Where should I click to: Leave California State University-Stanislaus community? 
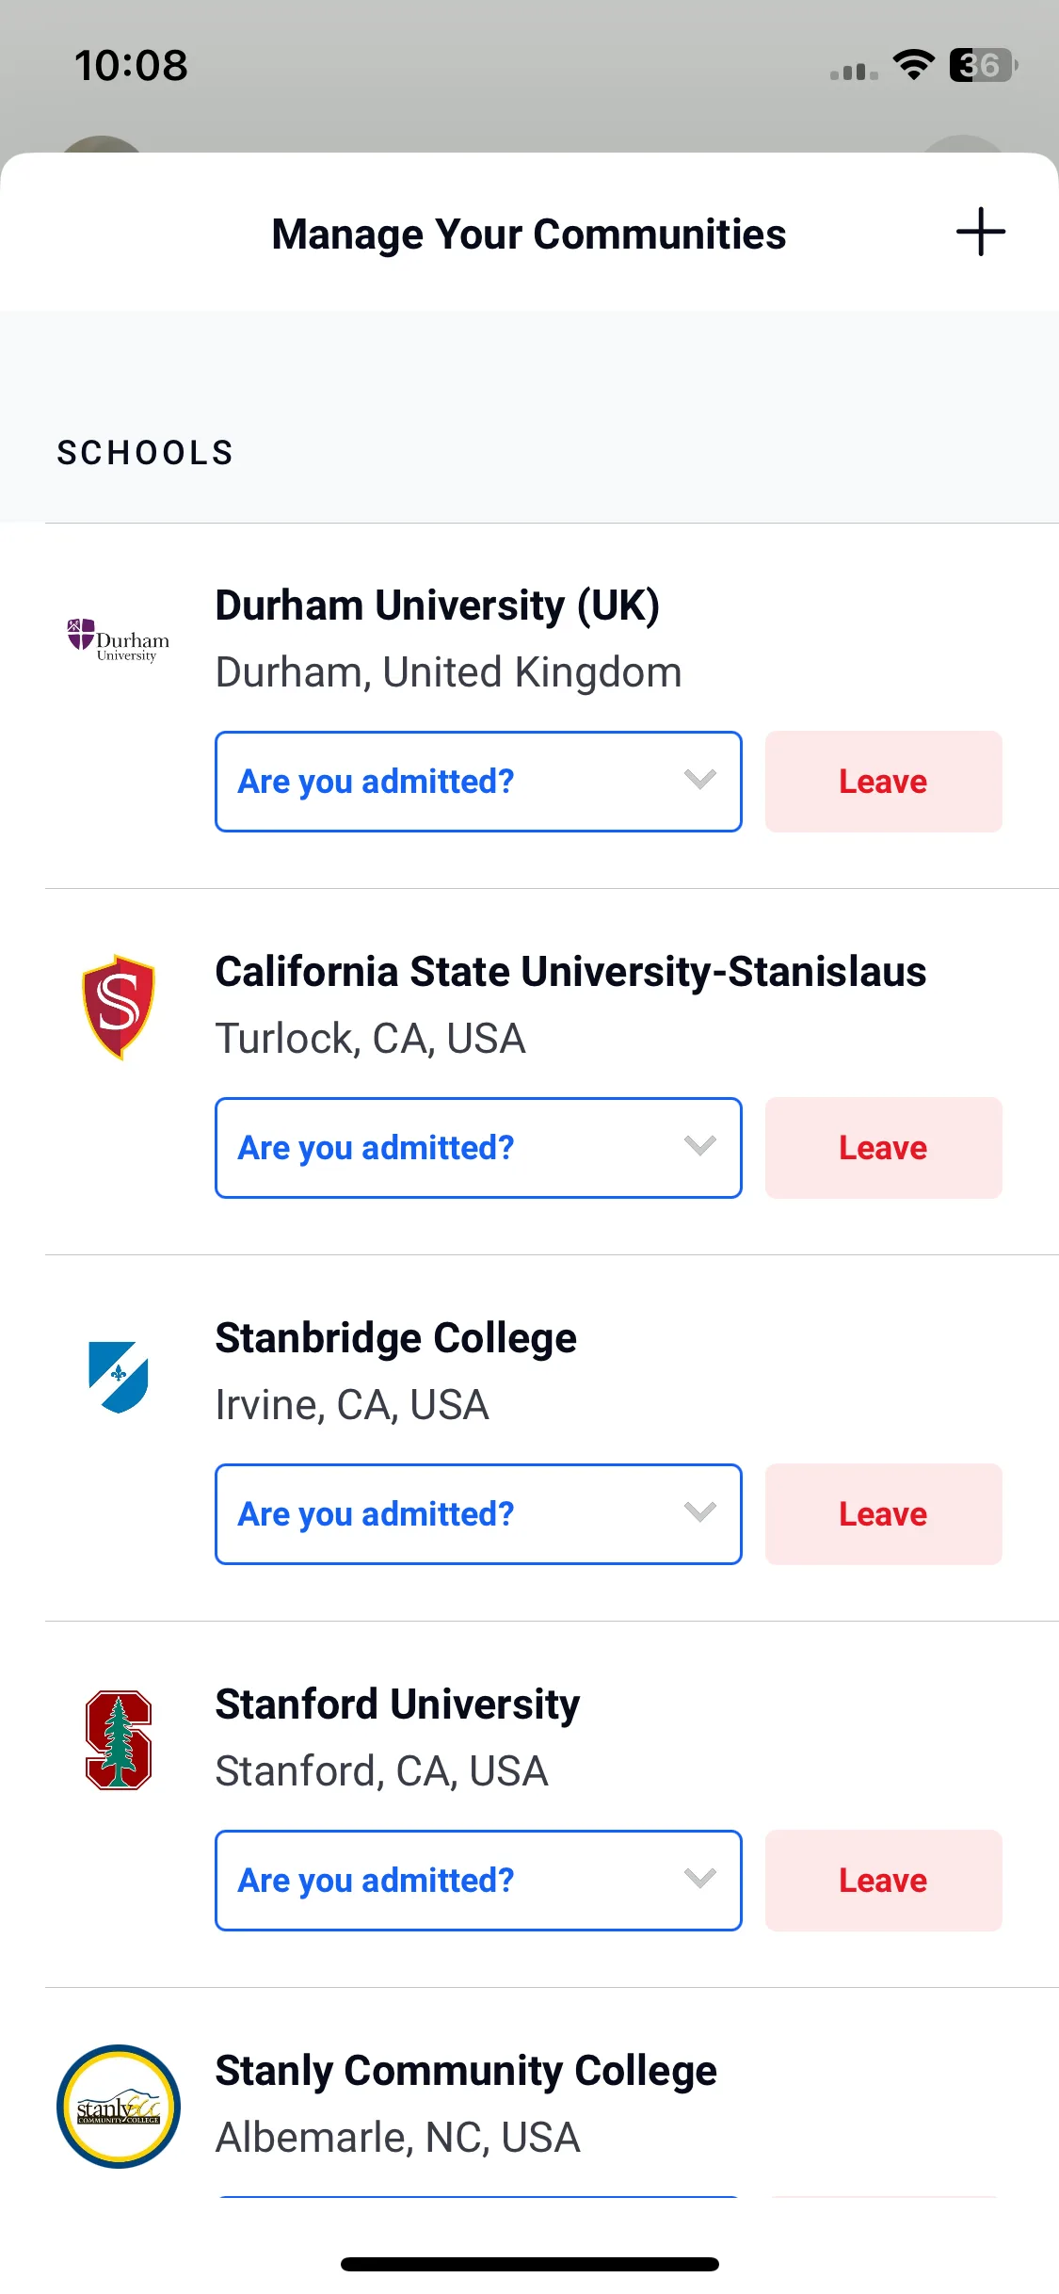[883, 1148]
